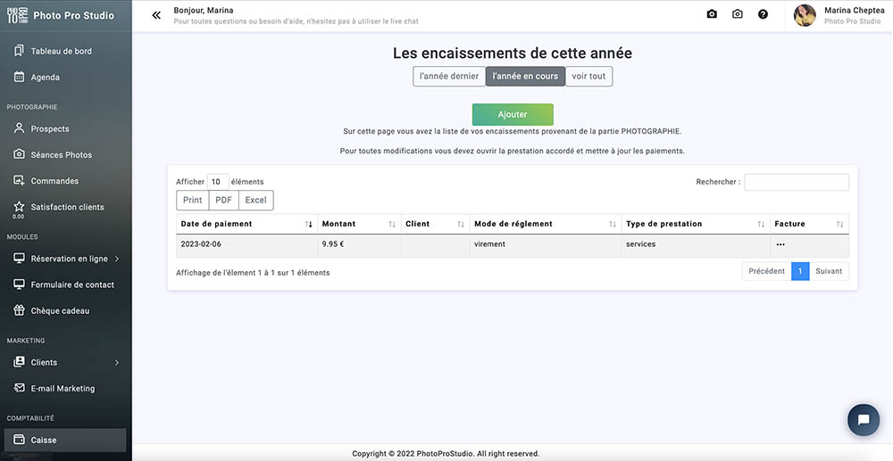Click the Satisfaction clients star icon
This screenshot has height=461, width=893.
tap(19, 206)
